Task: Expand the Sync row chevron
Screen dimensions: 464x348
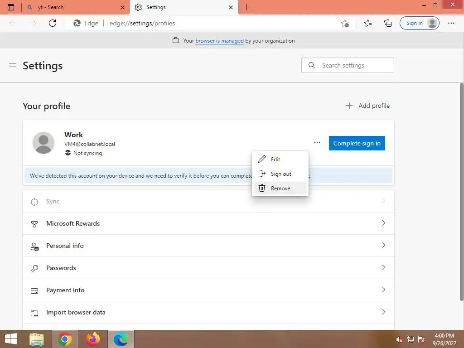Action: tap(383, 201)
